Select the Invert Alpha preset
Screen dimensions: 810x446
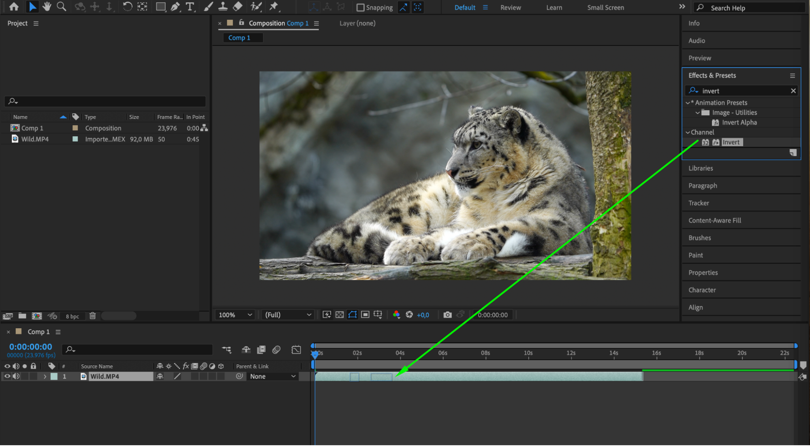click(739, 123)
